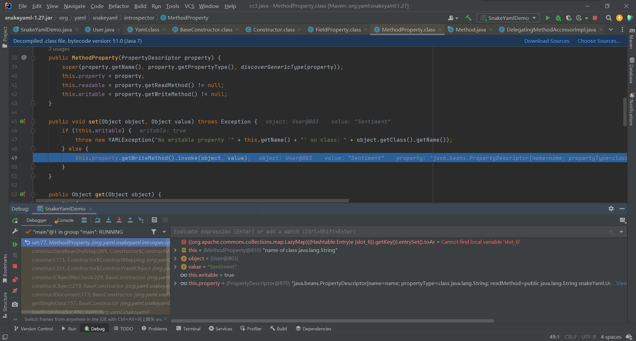Toggle debugger layout settings icon
The width and height of the screenshot is (636, 341).
(622, 220)
